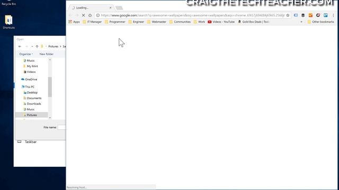The height and width of the screenshot is (190, 339).
Task: Select the Loading... Chrome tab
Action: (91, 8)
